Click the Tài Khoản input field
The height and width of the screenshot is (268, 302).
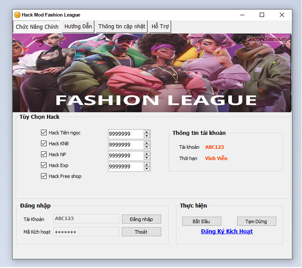[x=86, y=218]
